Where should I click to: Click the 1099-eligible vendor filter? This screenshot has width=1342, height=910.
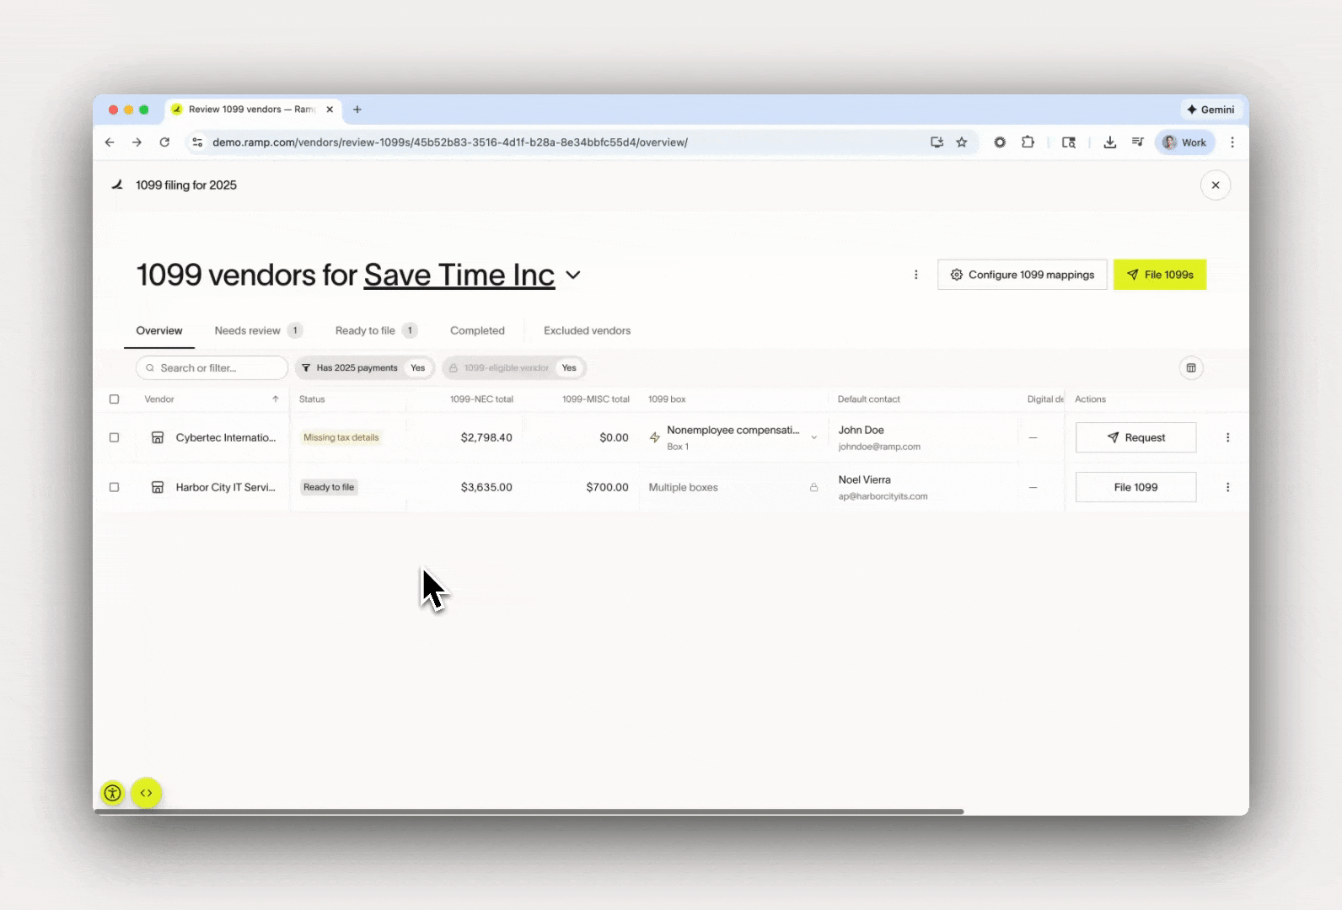pyautogui.click(x=513, y=368)
